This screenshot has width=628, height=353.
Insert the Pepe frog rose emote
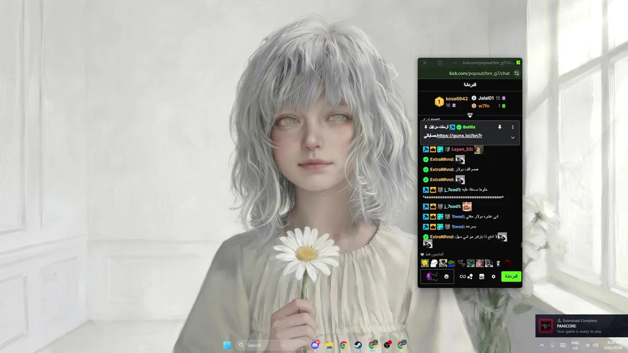point(452,263)
